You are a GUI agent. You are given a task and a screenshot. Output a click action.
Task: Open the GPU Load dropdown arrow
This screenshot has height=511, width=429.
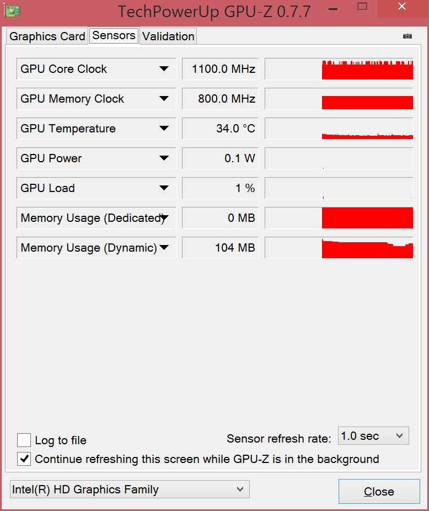(x=164, y=188)
